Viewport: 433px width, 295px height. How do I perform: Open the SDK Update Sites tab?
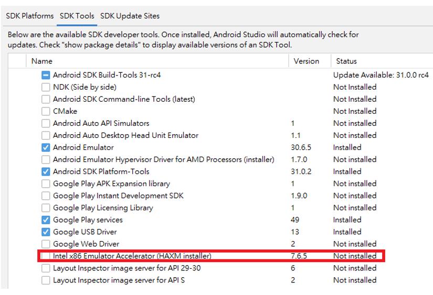click(x=130, y=16)
